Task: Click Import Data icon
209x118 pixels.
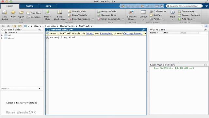Action: click(x=48, y=12)
